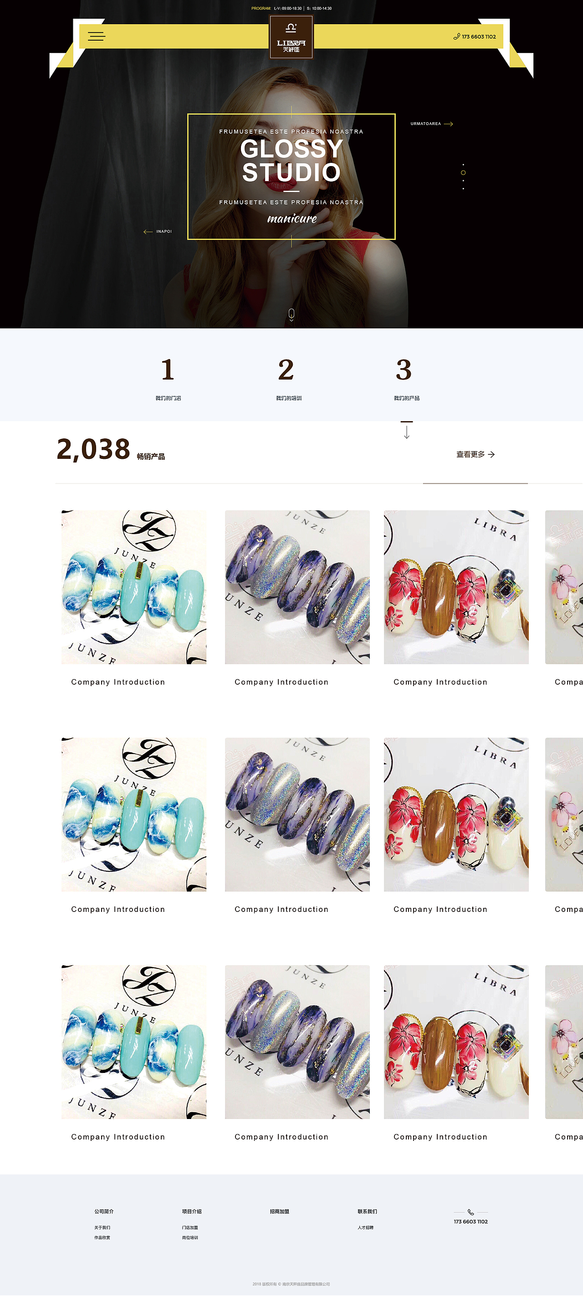Open the hamburger menu in yellow header
583x1296 pixels.
(x=97, y=36)
